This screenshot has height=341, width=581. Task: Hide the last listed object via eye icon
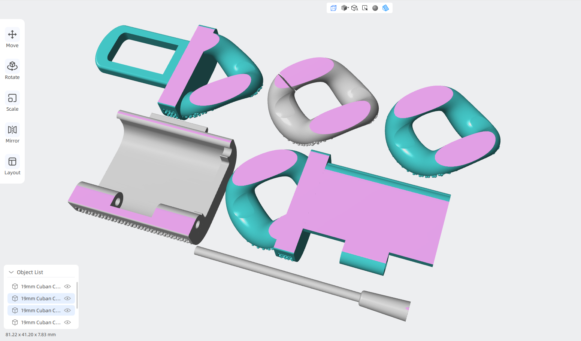click(67, 322)
